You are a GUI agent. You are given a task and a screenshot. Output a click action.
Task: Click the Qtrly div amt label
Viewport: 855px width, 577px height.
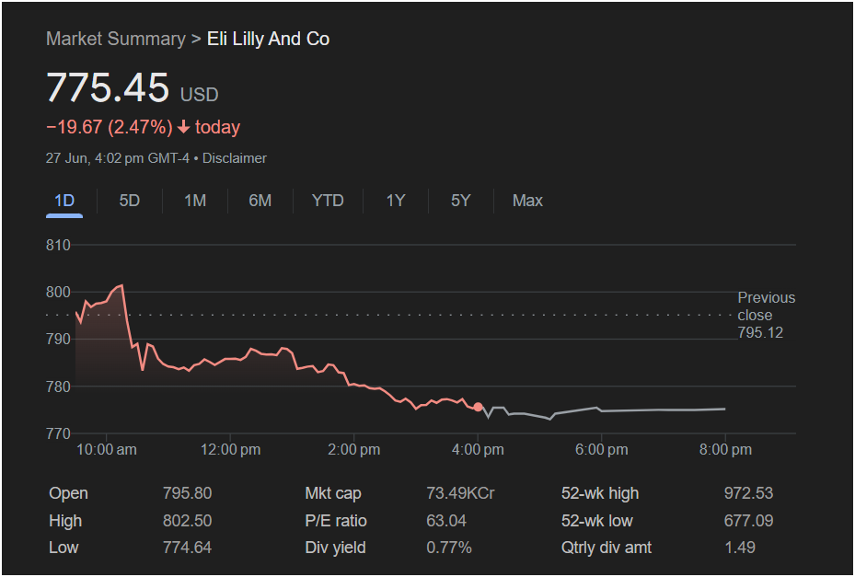pyautogui.click(x=607, y=547)
